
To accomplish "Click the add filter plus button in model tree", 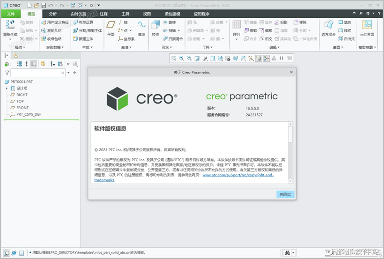I will click(75, 73).
